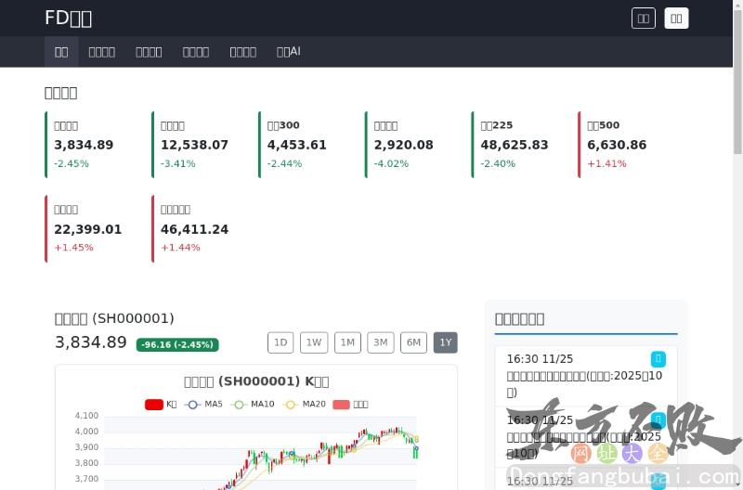The image size is (743, 490).
Task: Select the 1D time range
Action: pos(280,342)
